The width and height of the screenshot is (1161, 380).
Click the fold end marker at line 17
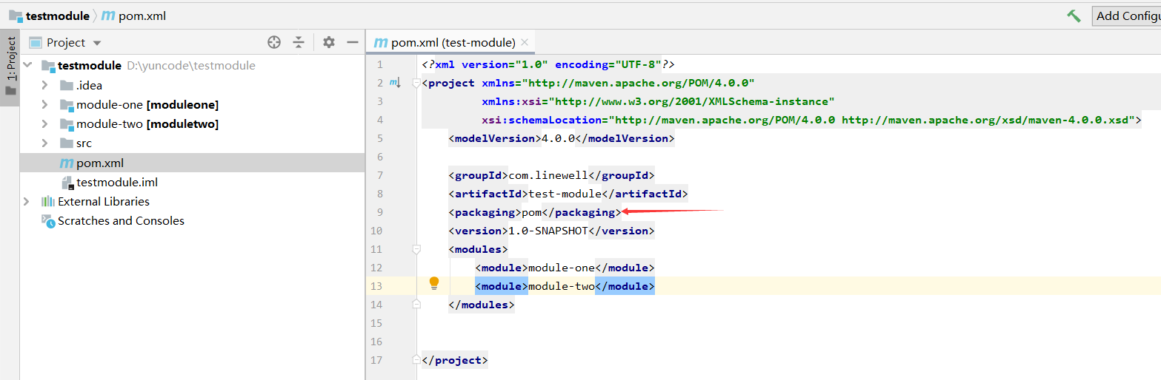(416, 360)
